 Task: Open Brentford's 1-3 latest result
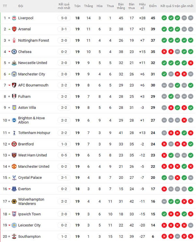point(64,144)
